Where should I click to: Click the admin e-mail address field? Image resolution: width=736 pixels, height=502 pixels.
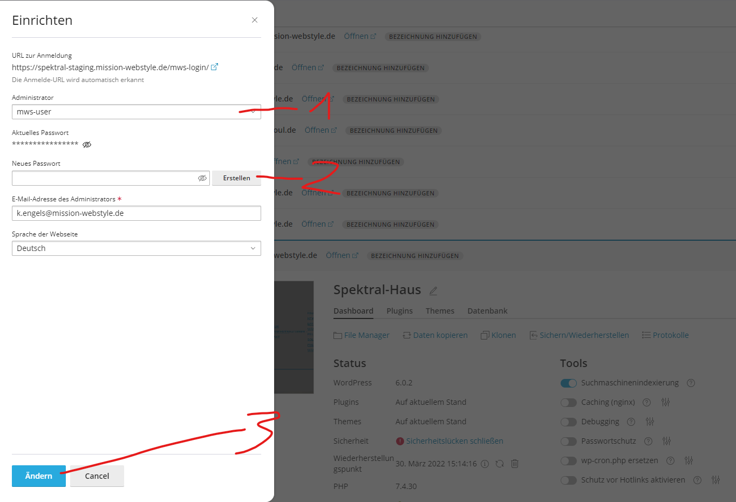click(x=136, y=213)
